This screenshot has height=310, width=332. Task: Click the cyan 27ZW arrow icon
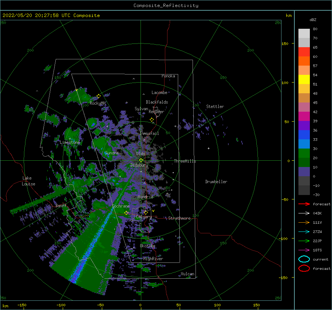coord(304,232)
